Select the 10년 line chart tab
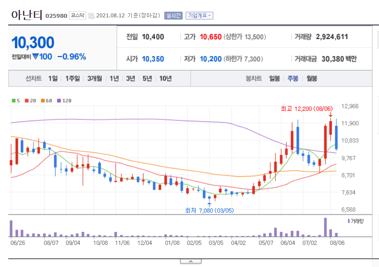The image size is (379, 267). (x=166, y=79)
